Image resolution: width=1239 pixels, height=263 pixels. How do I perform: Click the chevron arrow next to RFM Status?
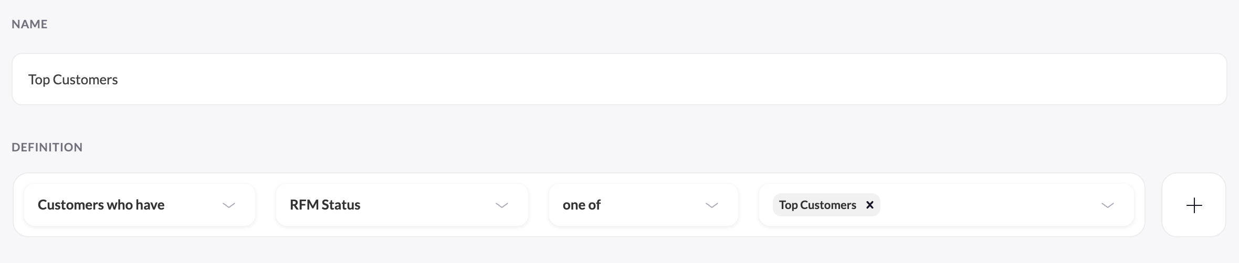[x=502, y=205]
